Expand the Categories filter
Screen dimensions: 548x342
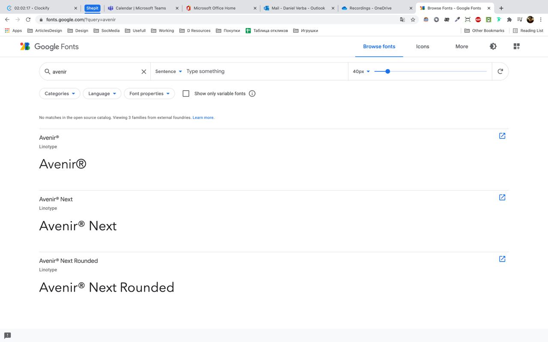[60, 94]
